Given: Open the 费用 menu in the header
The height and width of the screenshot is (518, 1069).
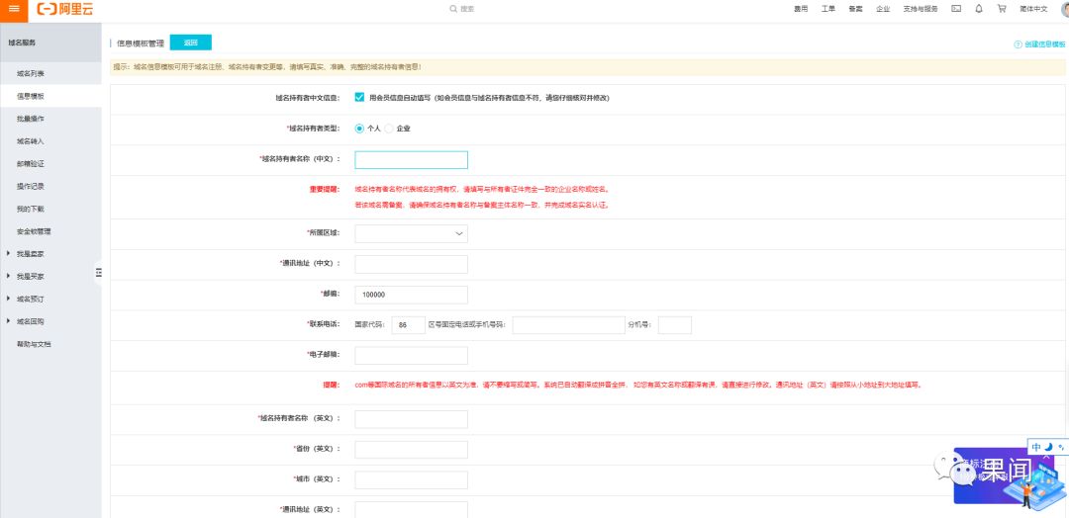Looking at the screenshot, I should click(x=801, y=9).
